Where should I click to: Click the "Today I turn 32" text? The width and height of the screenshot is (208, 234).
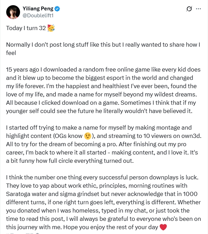[x=26, y=28]
